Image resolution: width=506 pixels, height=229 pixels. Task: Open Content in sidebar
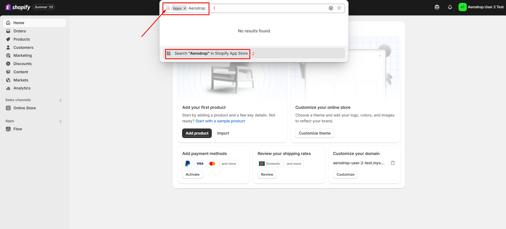[34, 72]
